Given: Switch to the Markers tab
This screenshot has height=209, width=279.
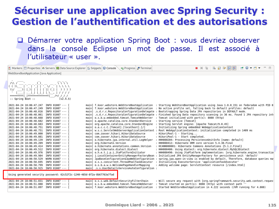Looking at the screenshot, I should tap(15, 68).
